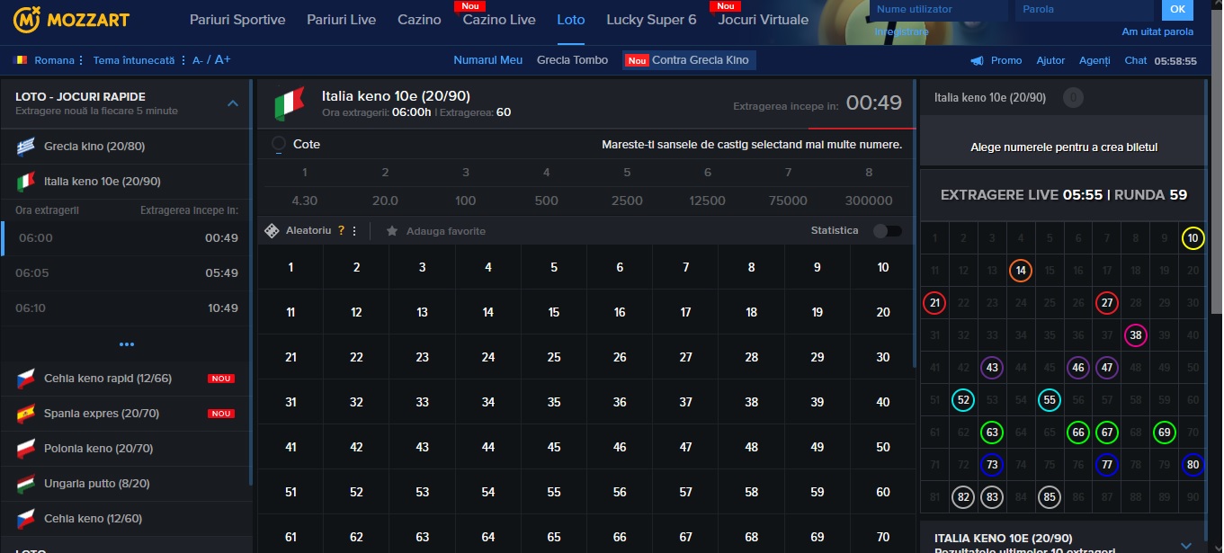Click drawn ball 10 in live grid
This screenshot has width=1224, height=553.
[1193, 238]
